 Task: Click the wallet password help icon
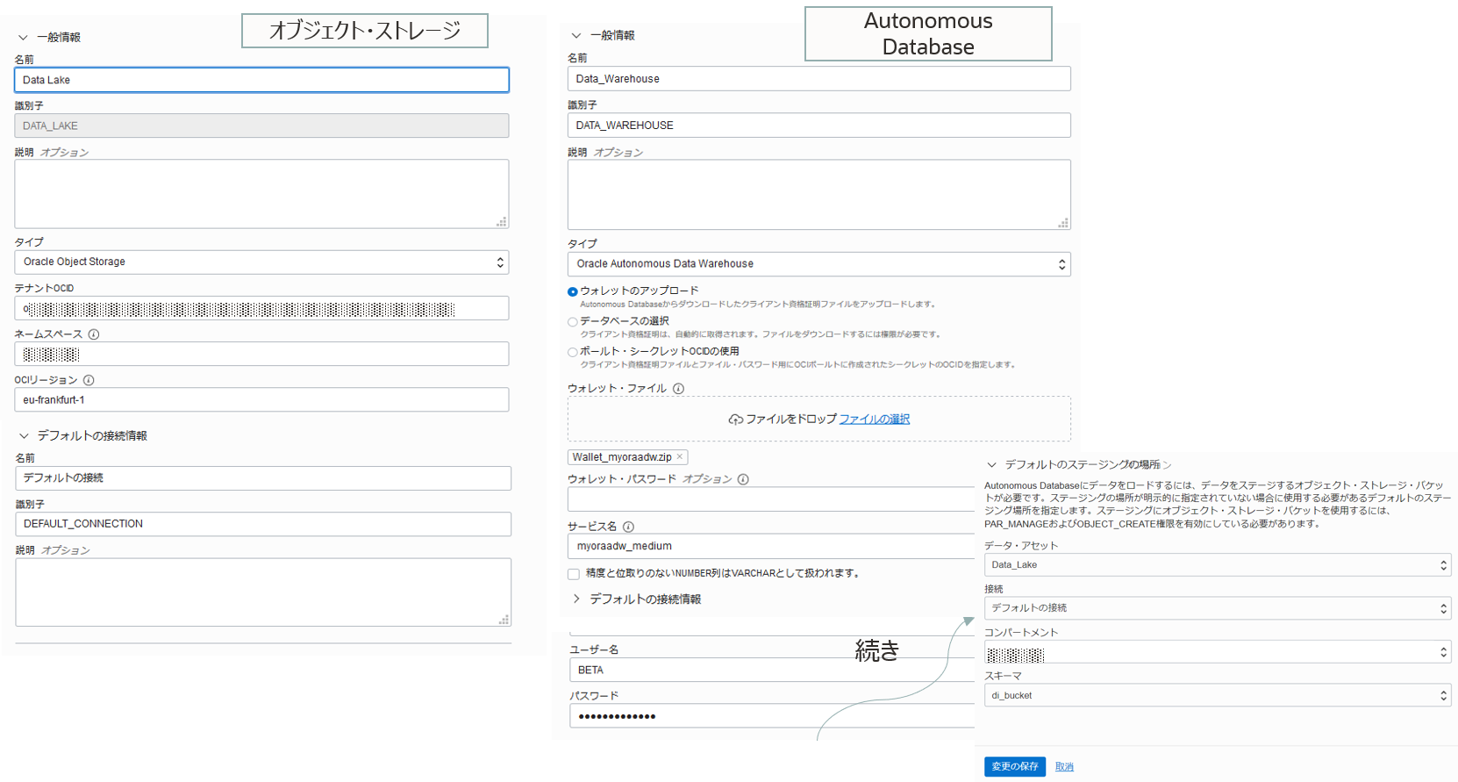(x=743, y=479)
